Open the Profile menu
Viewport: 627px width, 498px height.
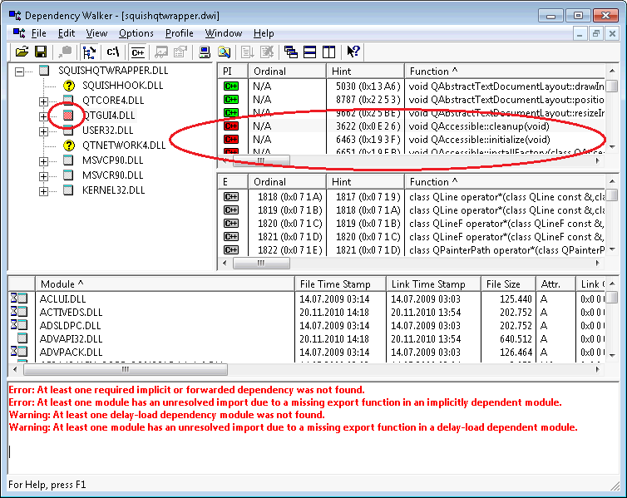tap(179, 33)
